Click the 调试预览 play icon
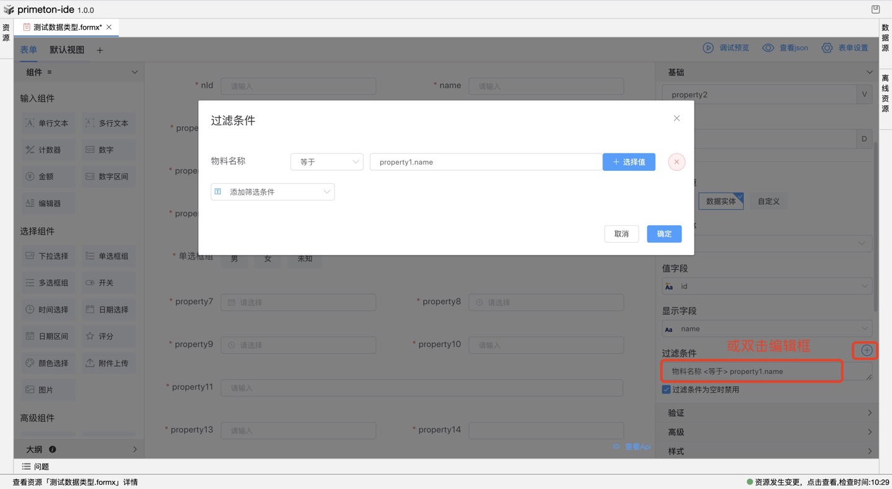Image resolution: width=892 pixels, height=489 pixels. [708, 48]
